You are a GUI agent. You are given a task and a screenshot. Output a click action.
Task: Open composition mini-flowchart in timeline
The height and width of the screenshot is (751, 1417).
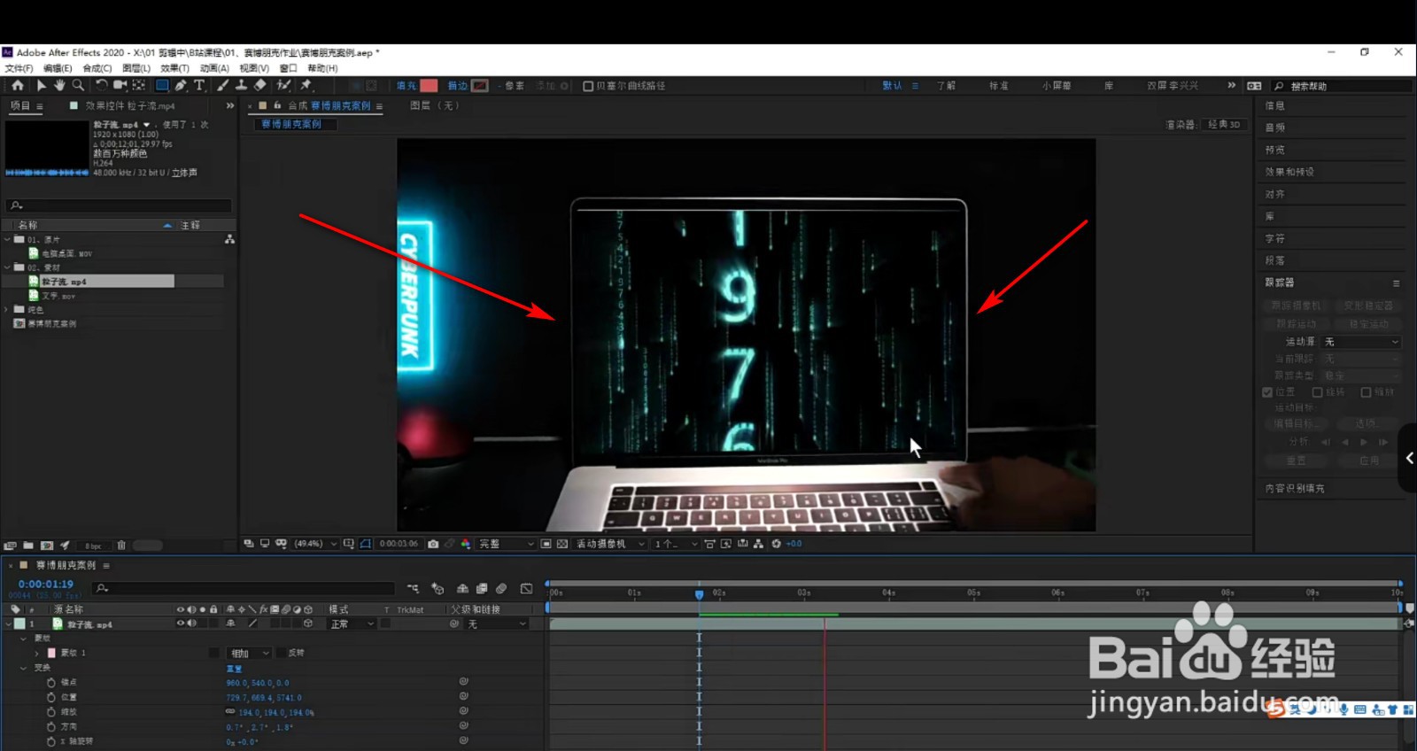(x=413, y=588)
